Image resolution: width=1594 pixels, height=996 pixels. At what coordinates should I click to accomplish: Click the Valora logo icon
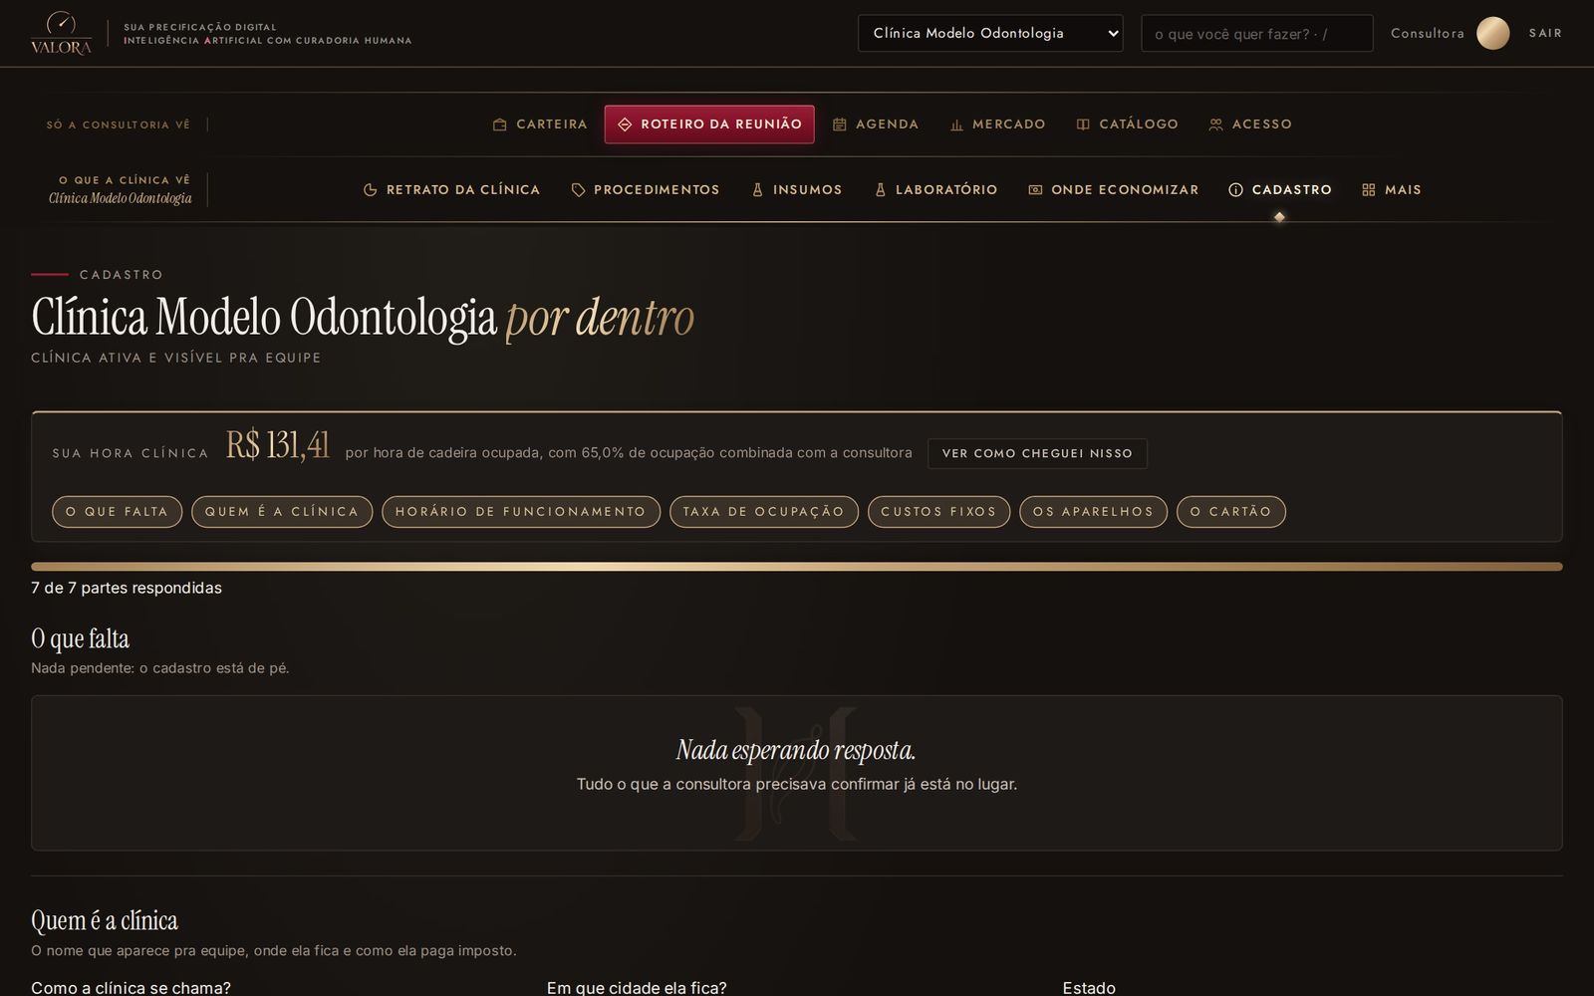tap(61, 33)
